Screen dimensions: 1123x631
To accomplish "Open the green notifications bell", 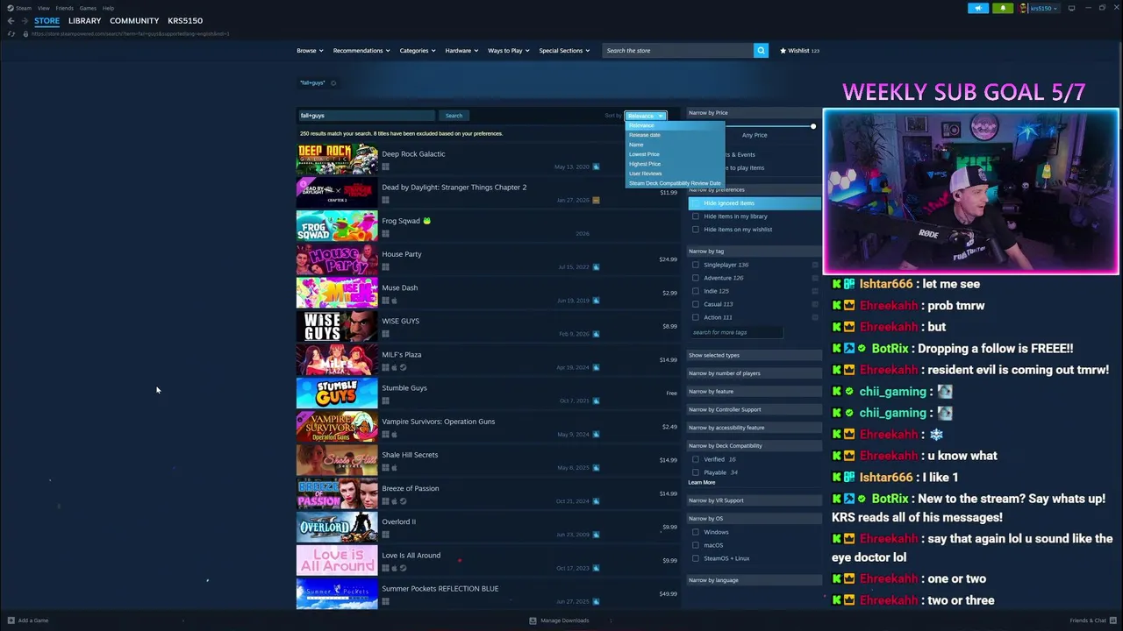I will pos(1003,8).
